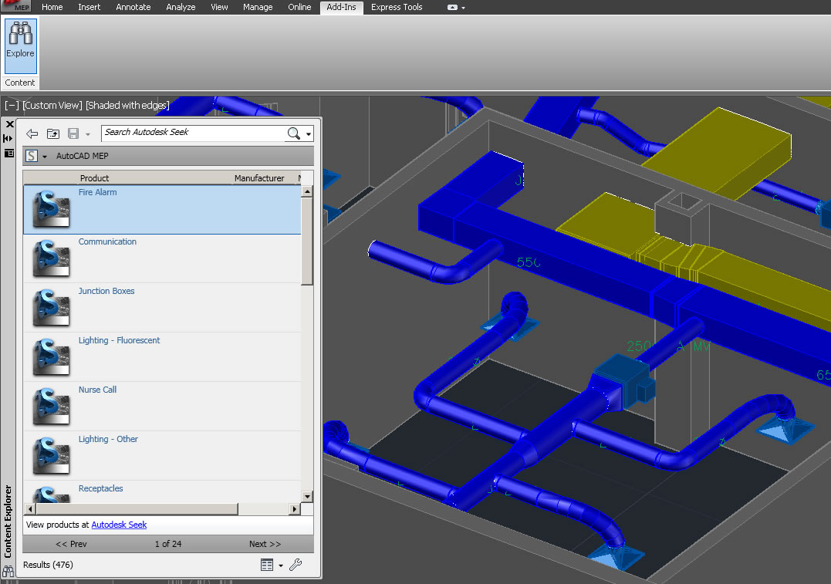Expand the search options dropdown arrow
This screenshot has height=584, width=831.
pos(309,134)
